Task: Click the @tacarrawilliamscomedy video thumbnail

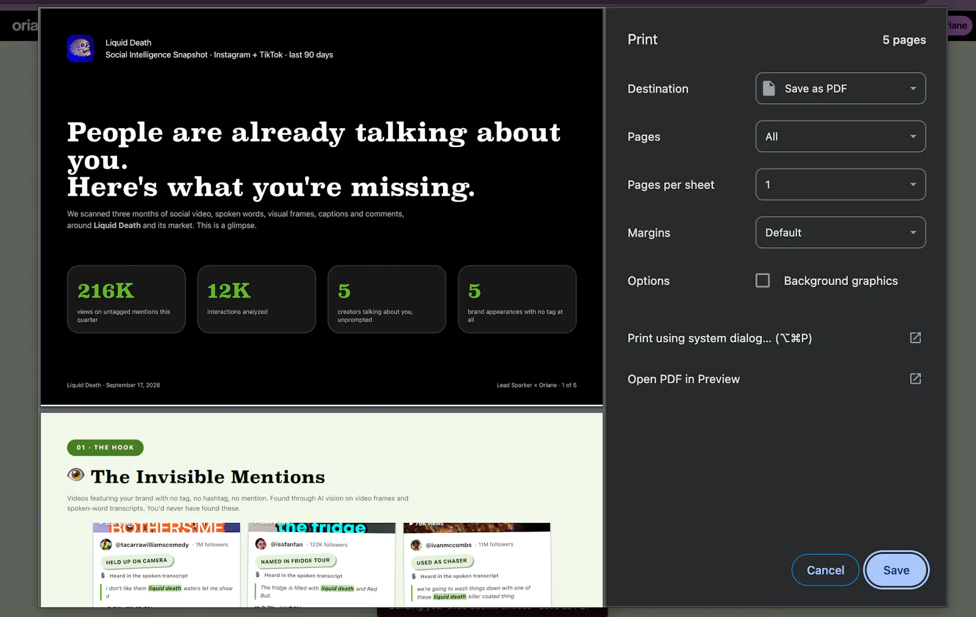Action: pos(167,527)
